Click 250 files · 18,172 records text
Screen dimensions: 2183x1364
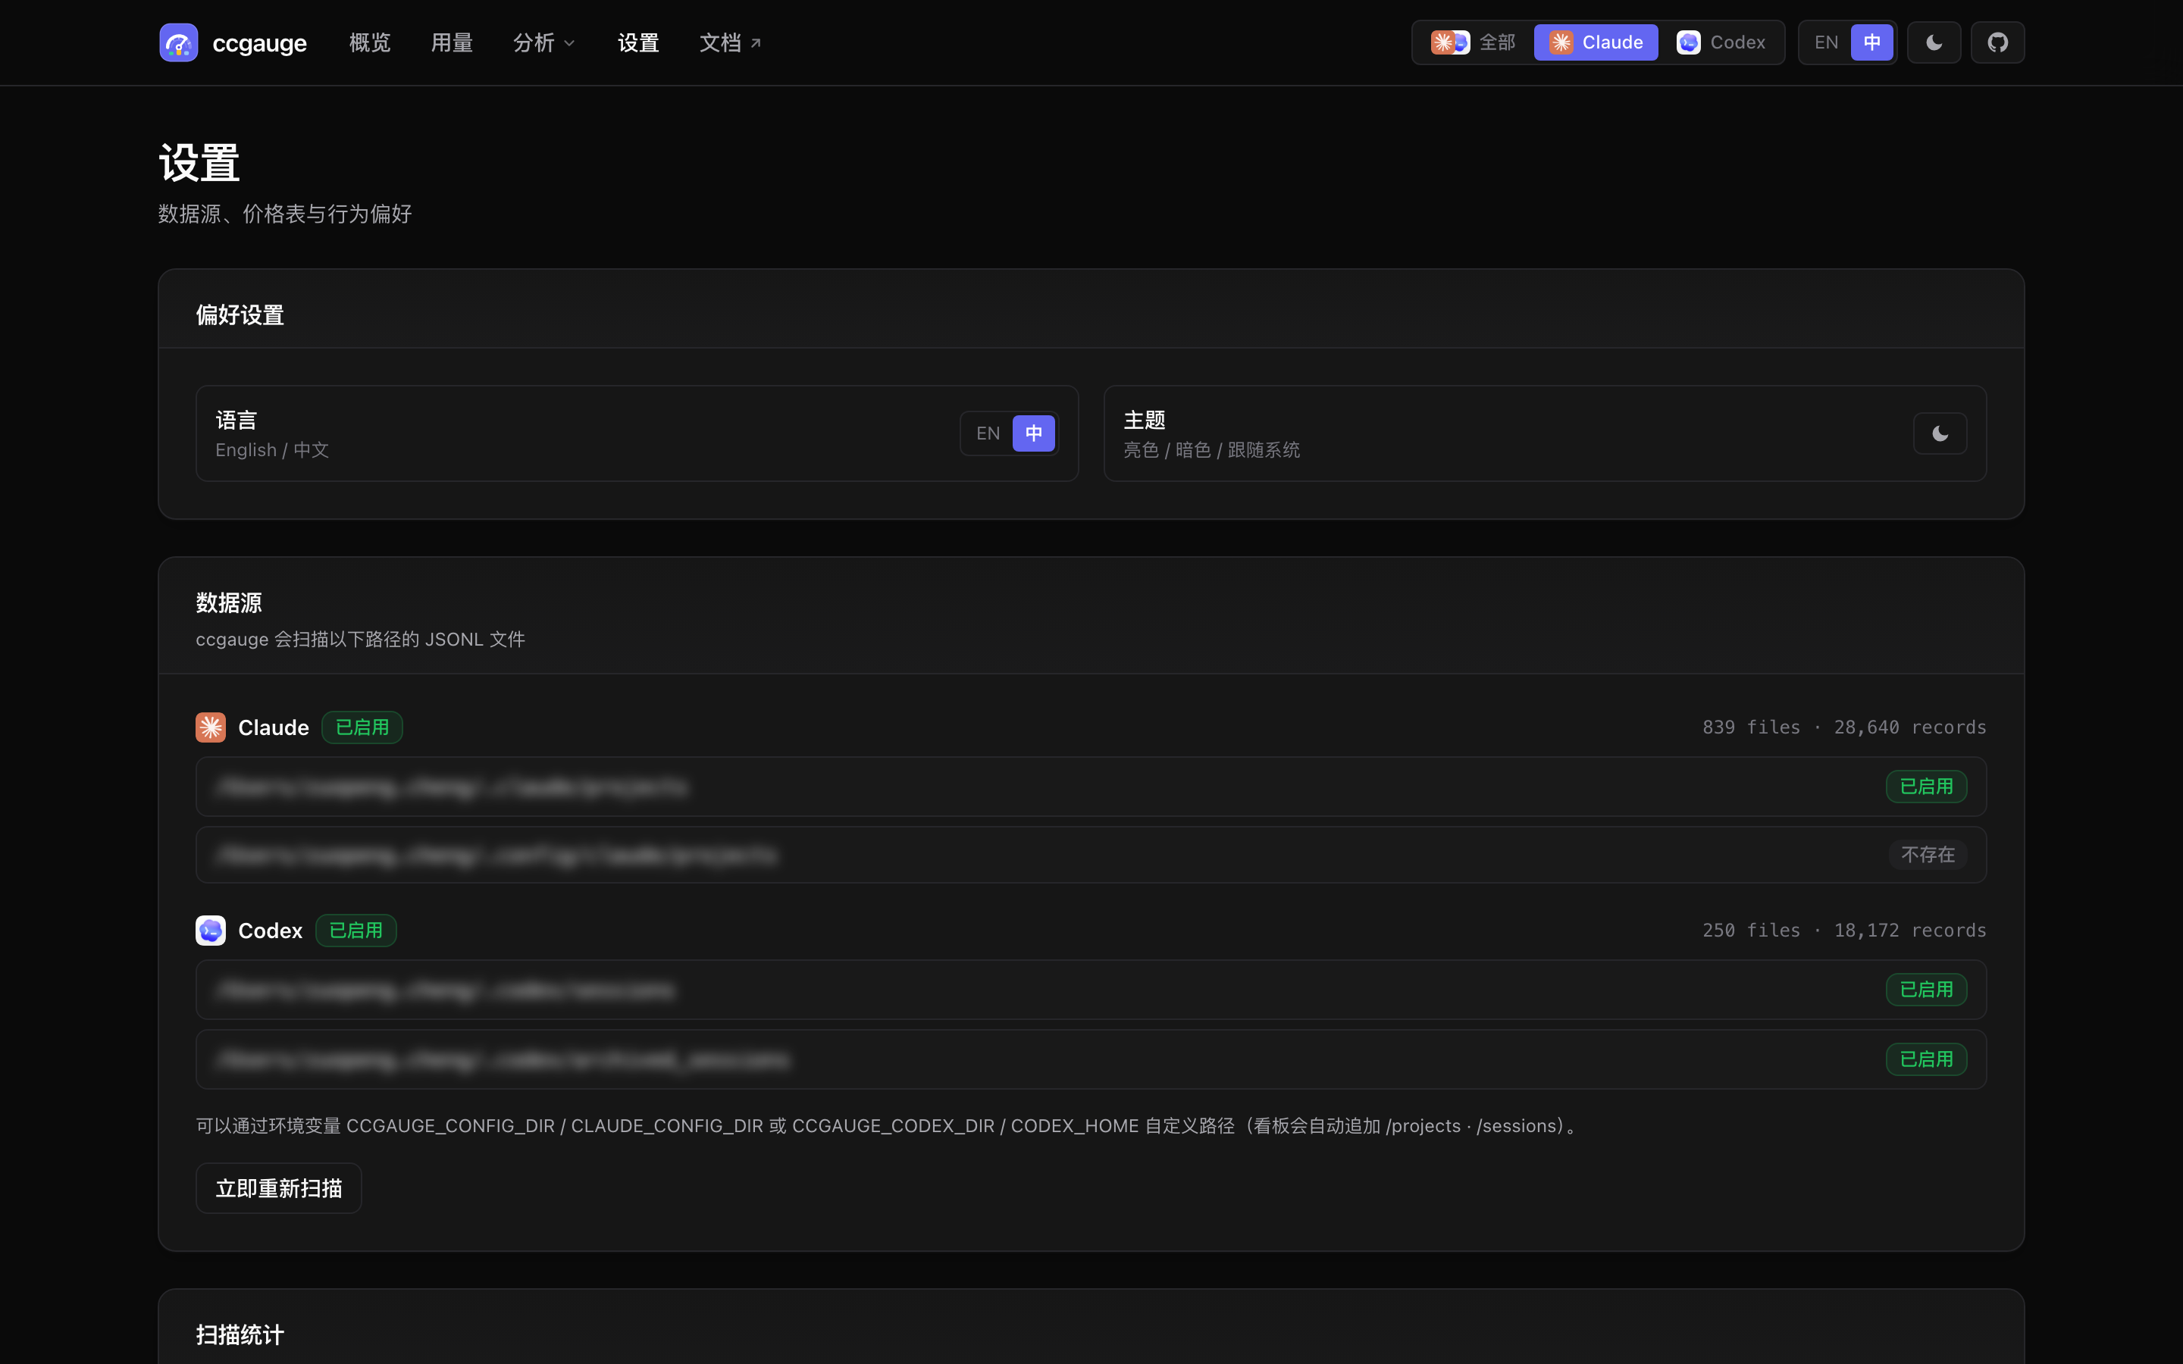(1844, 930)
